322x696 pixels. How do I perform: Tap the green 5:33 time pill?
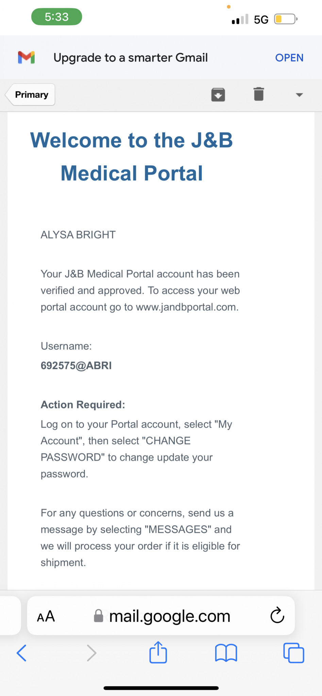pyautogui.click(x=57, y=17)
